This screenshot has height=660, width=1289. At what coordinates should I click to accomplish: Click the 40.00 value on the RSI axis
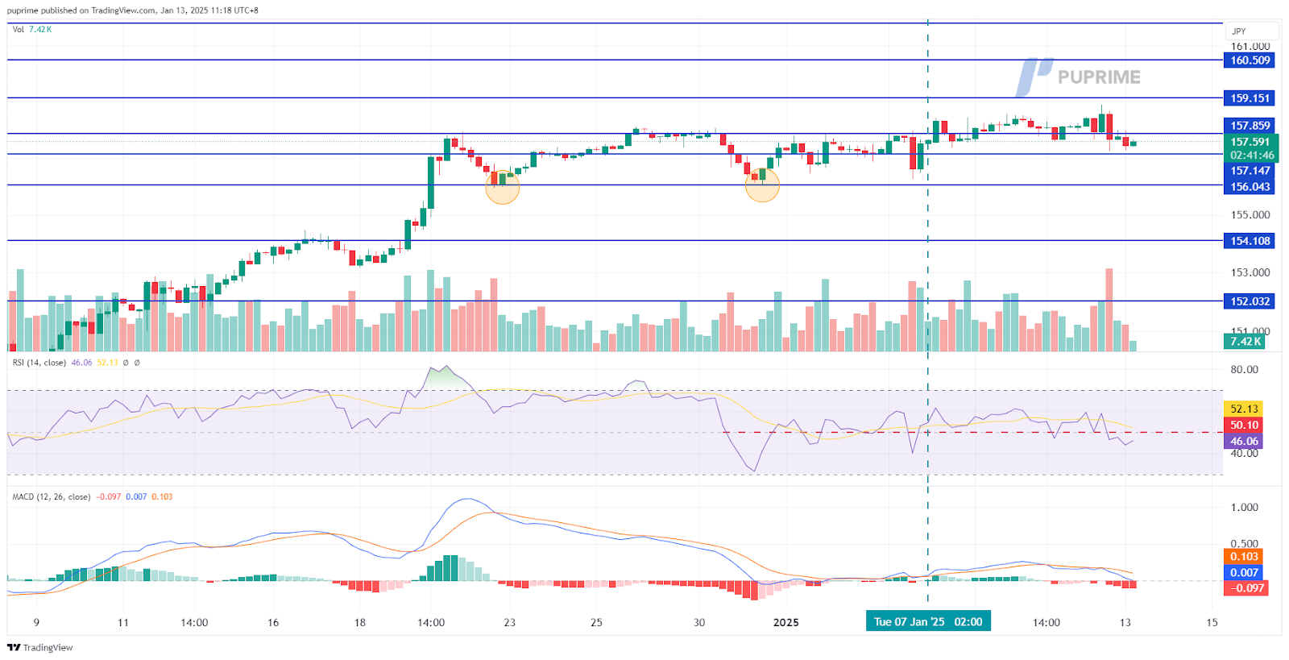click(1244, 454)
